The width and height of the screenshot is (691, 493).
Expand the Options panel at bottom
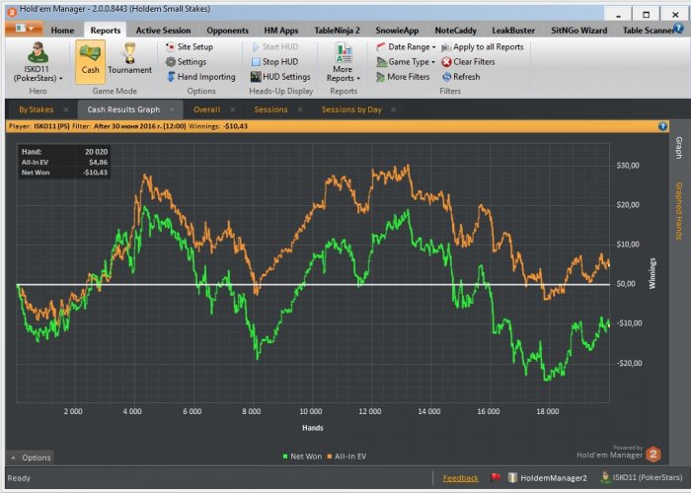coord(30,458)
